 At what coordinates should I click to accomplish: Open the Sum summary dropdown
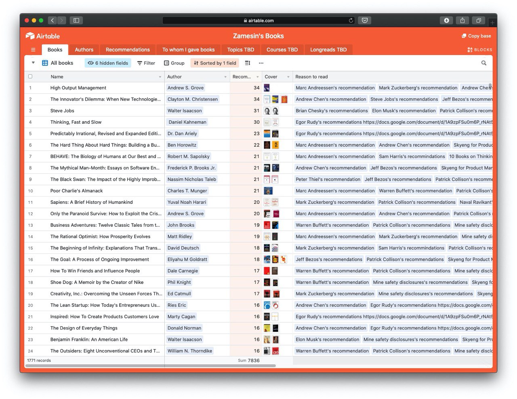pos(249,361)
